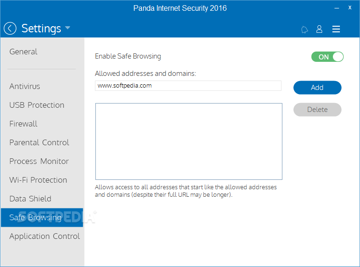Click 'Allowed addresses and domains:' label

pyautogui.click(x=145, y=74)
